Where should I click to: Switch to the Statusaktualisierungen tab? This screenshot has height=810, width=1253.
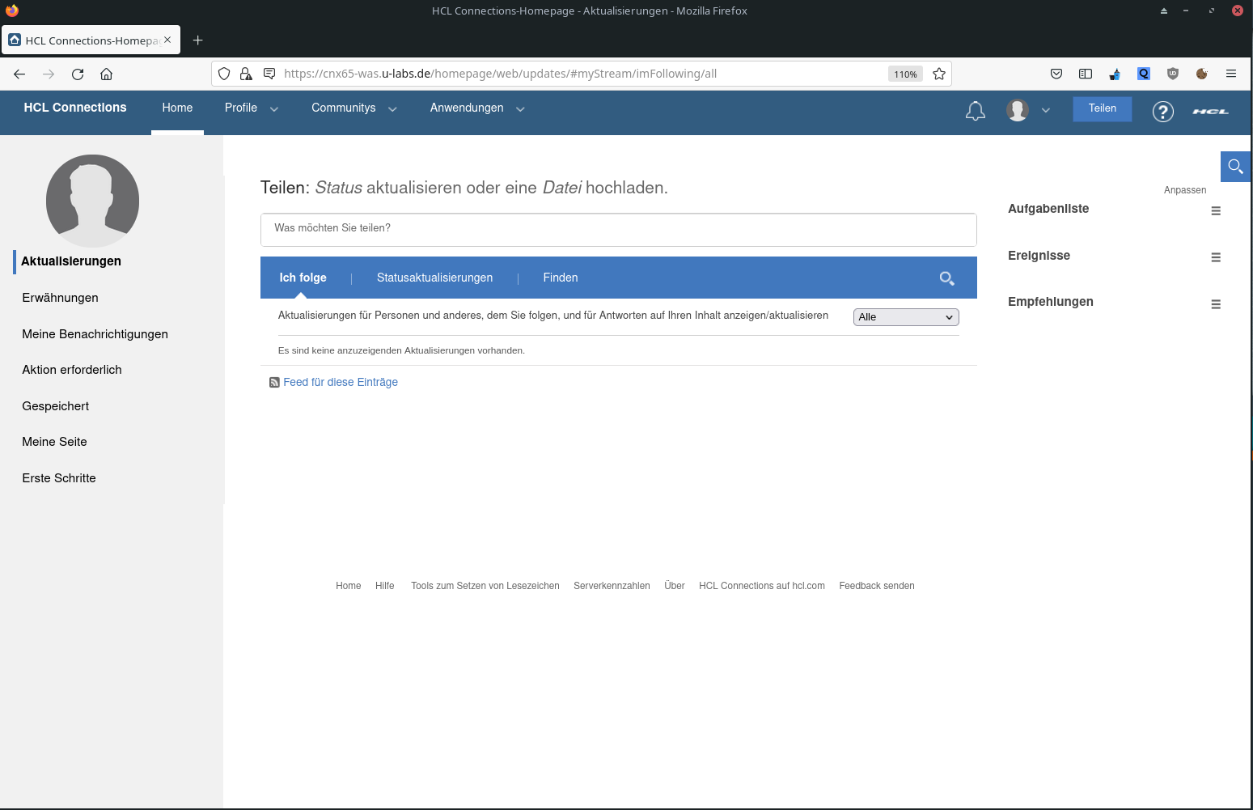click(x=434, y=278)
